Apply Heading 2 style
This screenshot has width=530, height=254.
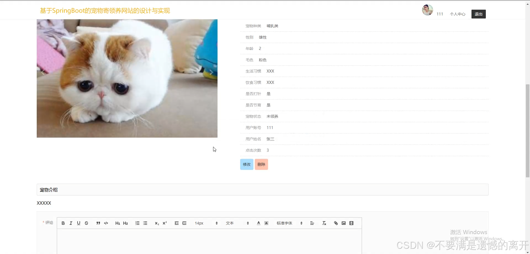[126, 223]
